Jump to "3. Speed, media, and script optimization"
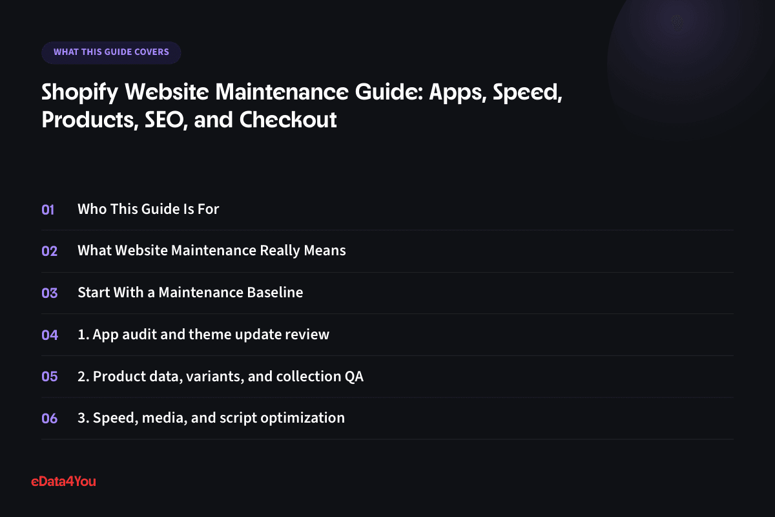The width and height of the screenshot is (775, 517). [x=211, y=417]
